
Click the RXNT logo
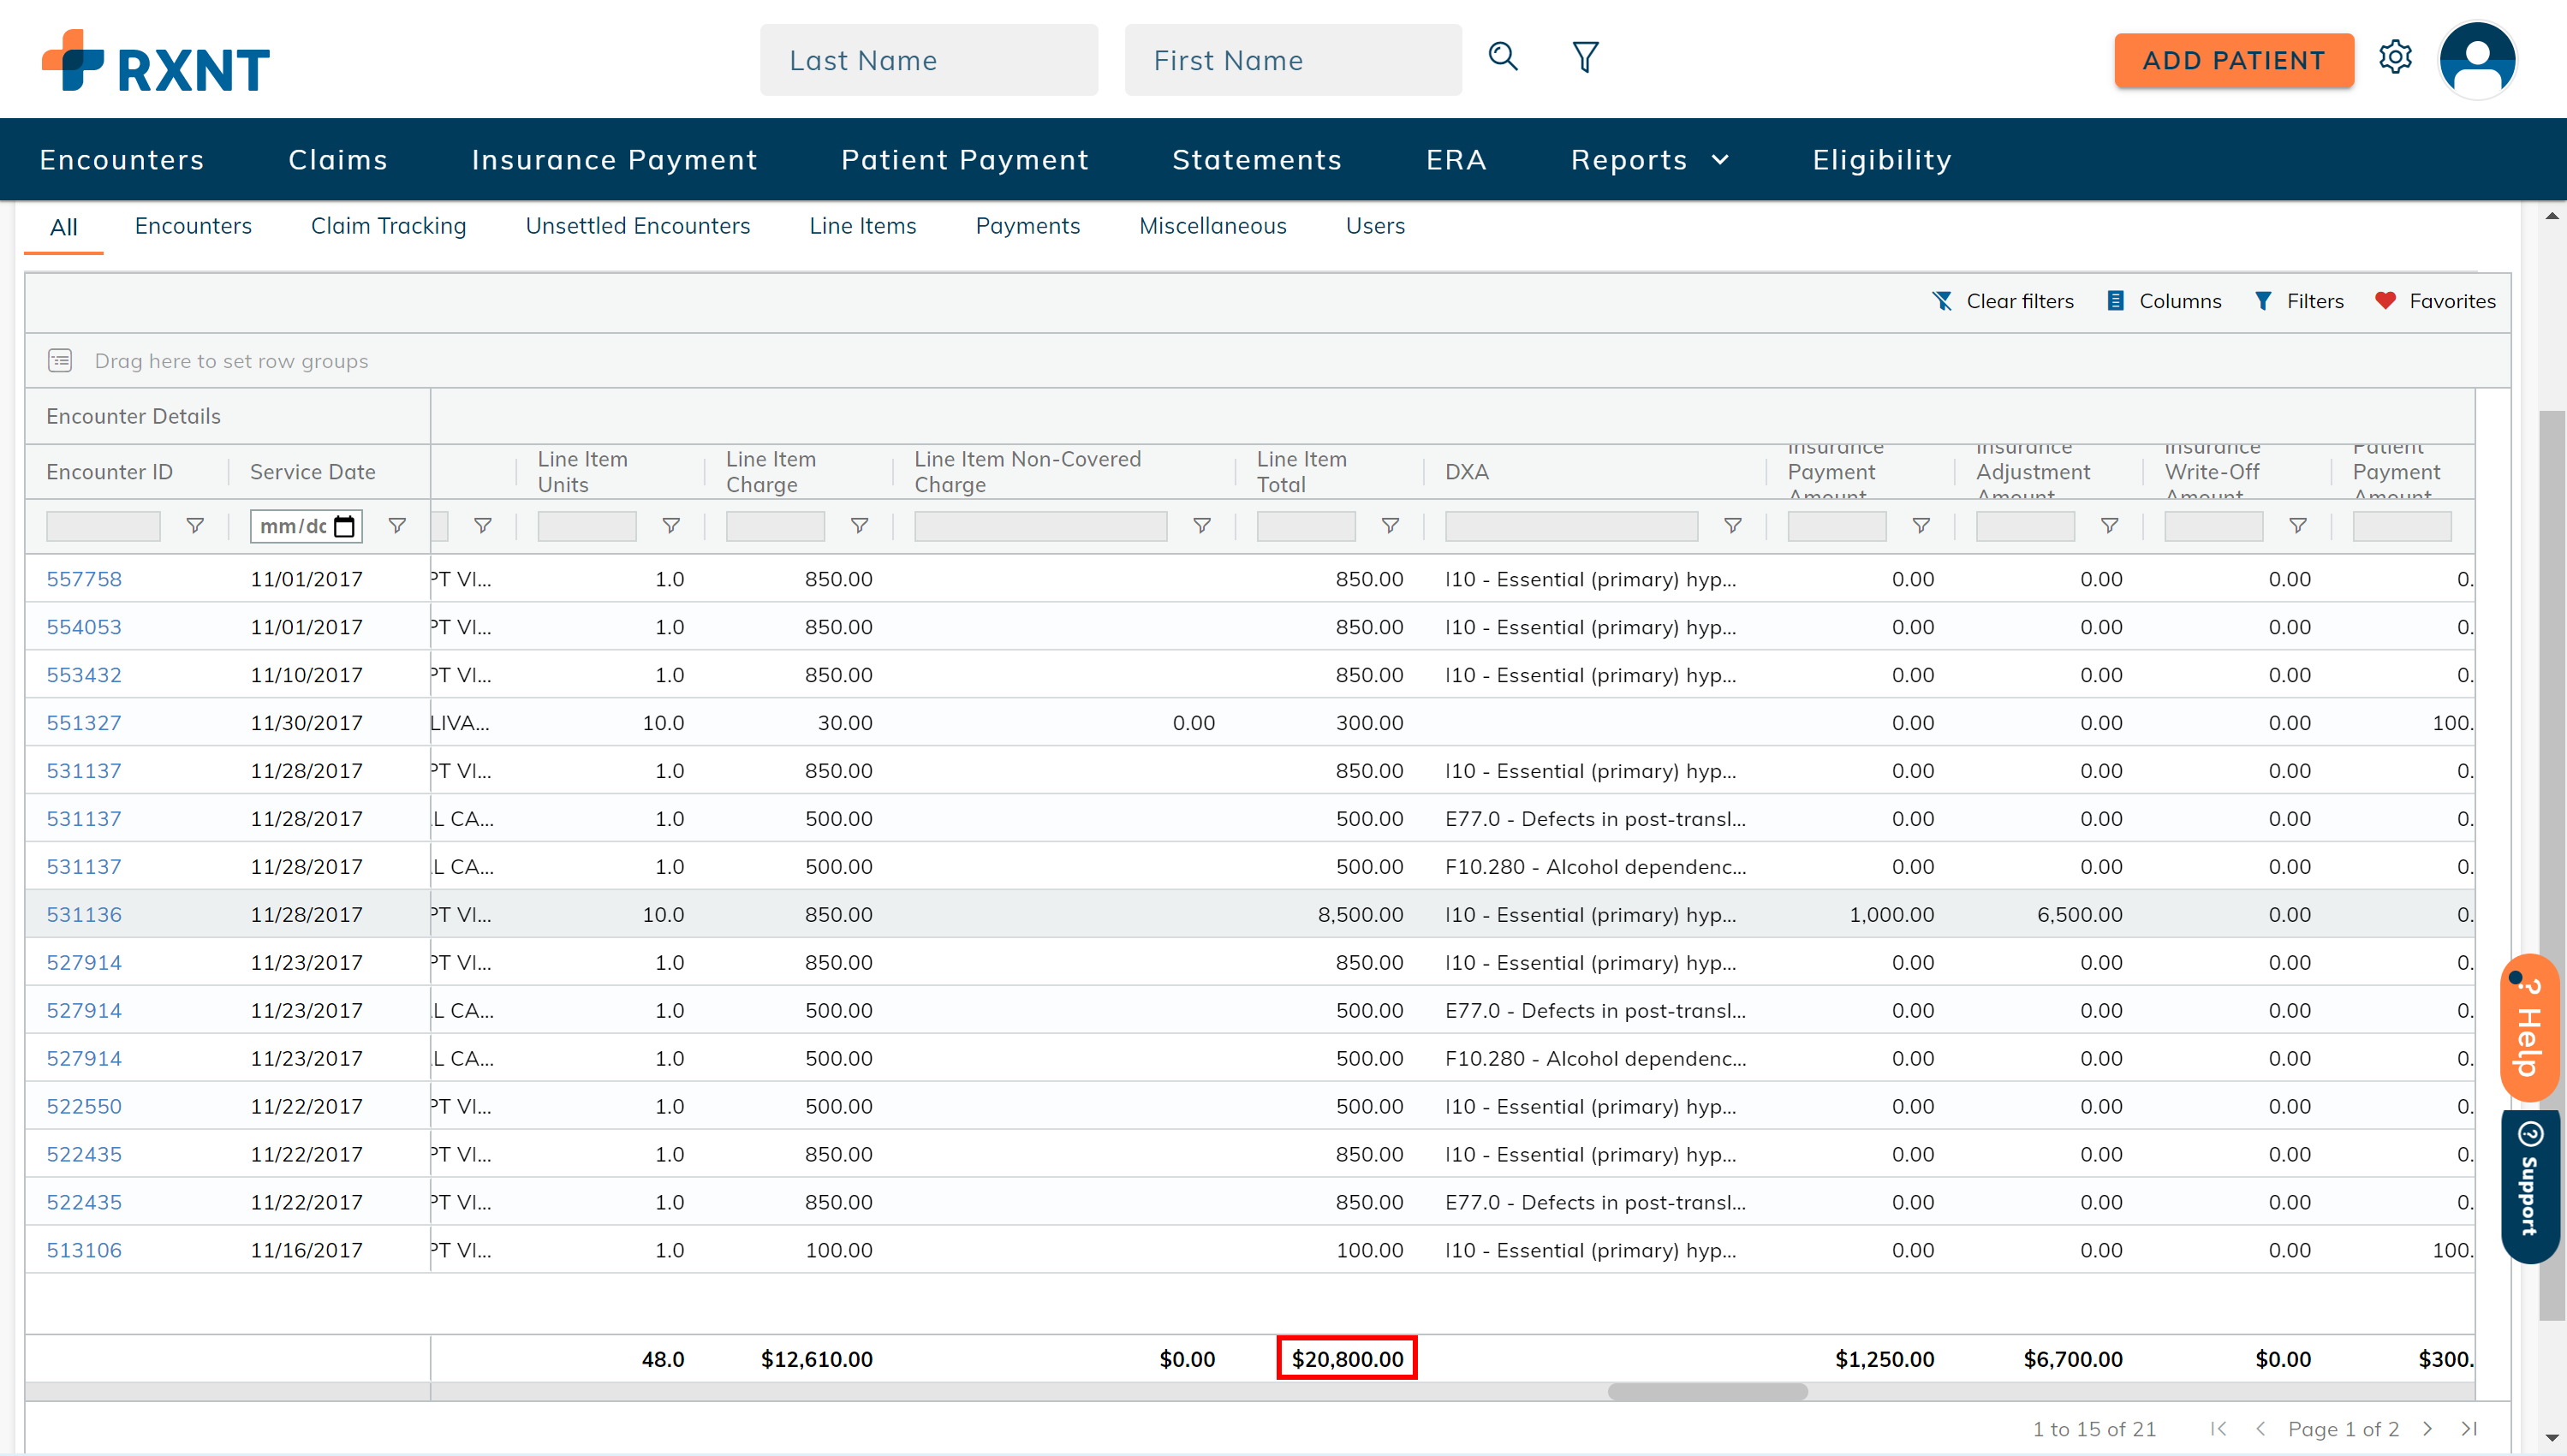point(155,61)
